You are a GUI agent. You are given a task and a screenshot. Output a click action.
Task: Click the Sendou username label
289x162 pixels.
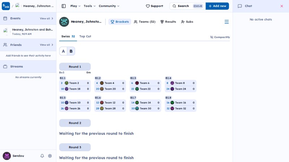coord(18,156)
